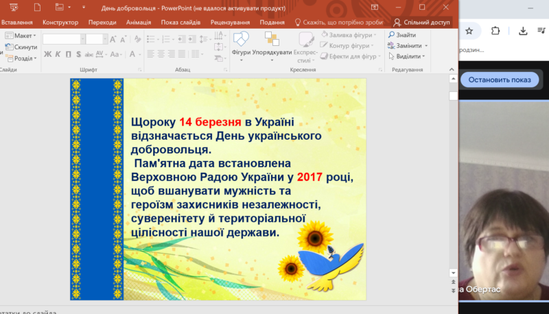Switch to the Анімація ribbon tab
This screenshot has width=549, height=314.
click(139, 23)
